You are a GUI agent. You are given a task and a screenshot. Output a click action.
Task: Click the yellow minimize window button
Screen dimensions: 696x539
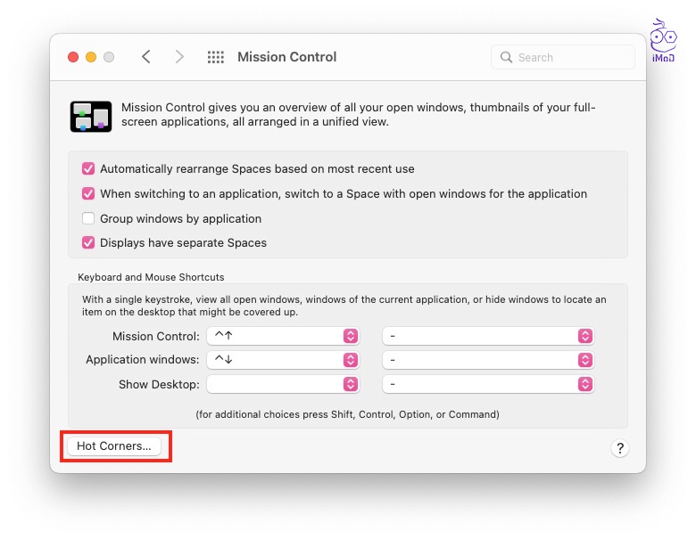point(91,57)
